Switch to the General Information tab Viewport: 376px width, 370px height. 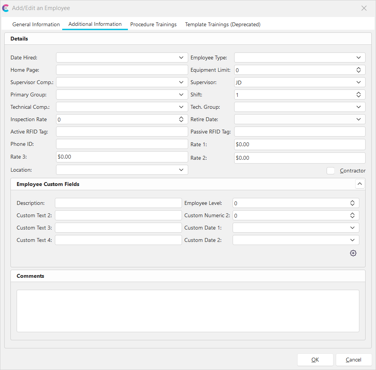point(36,24)
